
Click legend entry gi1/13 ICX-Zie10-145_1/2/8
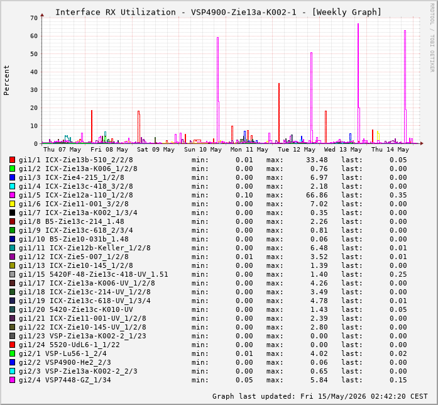click(75, 265)
